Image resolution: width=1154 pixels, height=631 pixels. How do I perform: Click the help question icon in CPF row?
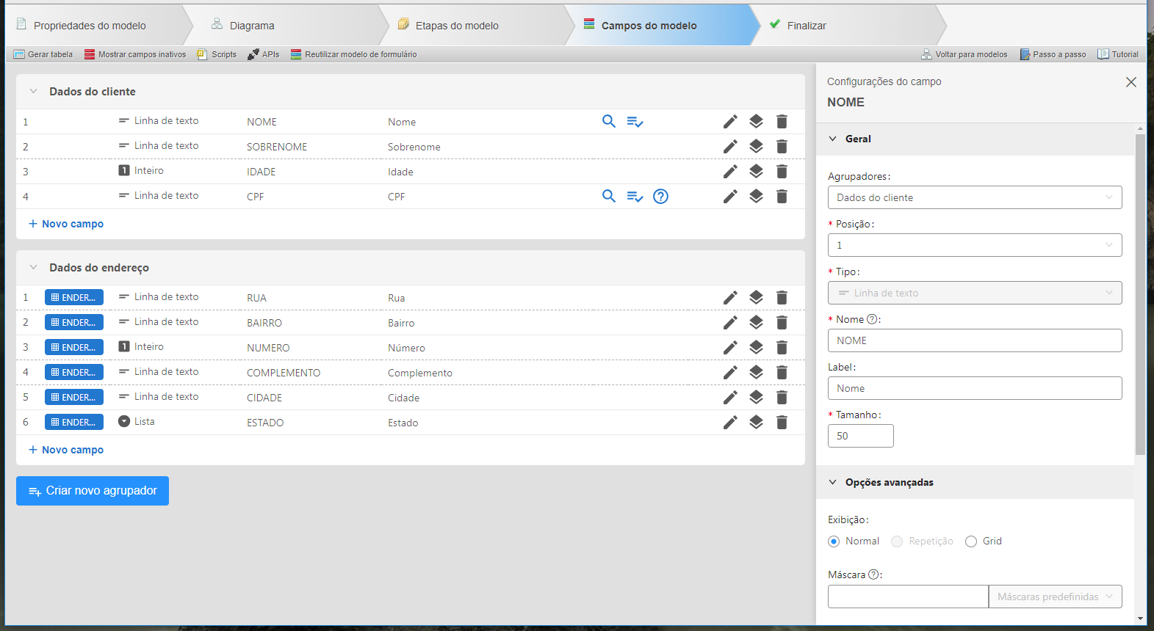tap(661, 196)
